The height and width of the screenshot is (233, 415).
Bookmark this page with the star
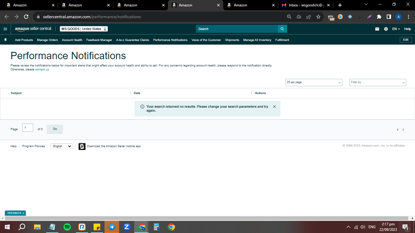click(x=318, y=17)
